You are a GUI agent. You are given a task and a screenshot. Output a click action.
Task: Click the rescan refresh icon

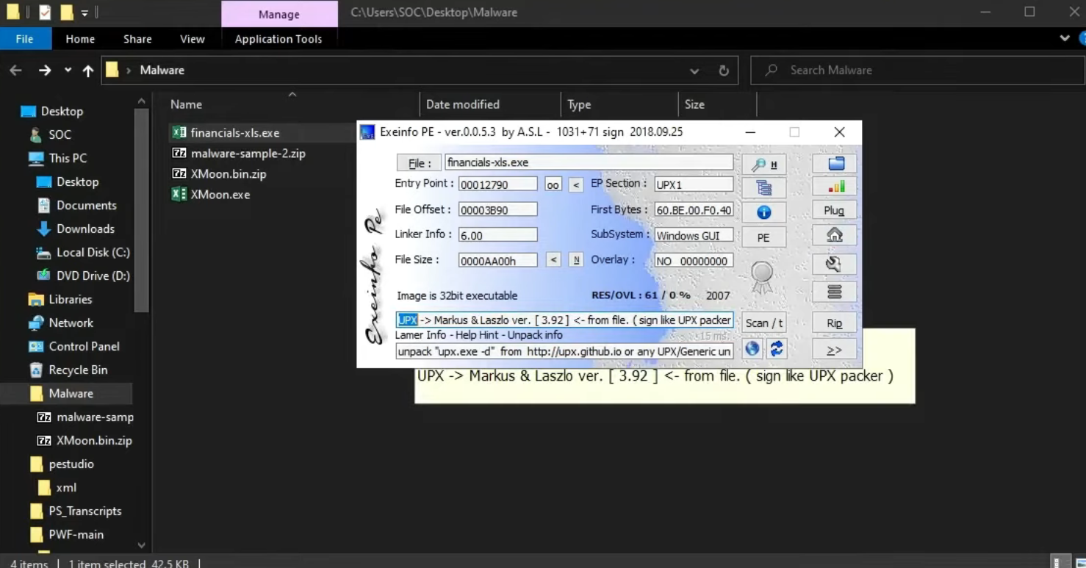(776, 348)
